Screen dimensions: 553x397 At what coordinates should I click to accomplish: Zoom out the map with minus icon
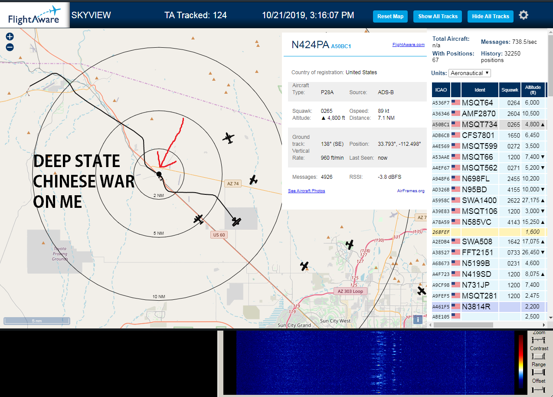pos(10,47)
